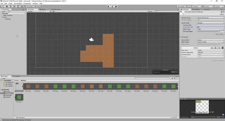Open the Help menu
225x121 pixels.
pos(41,4)
